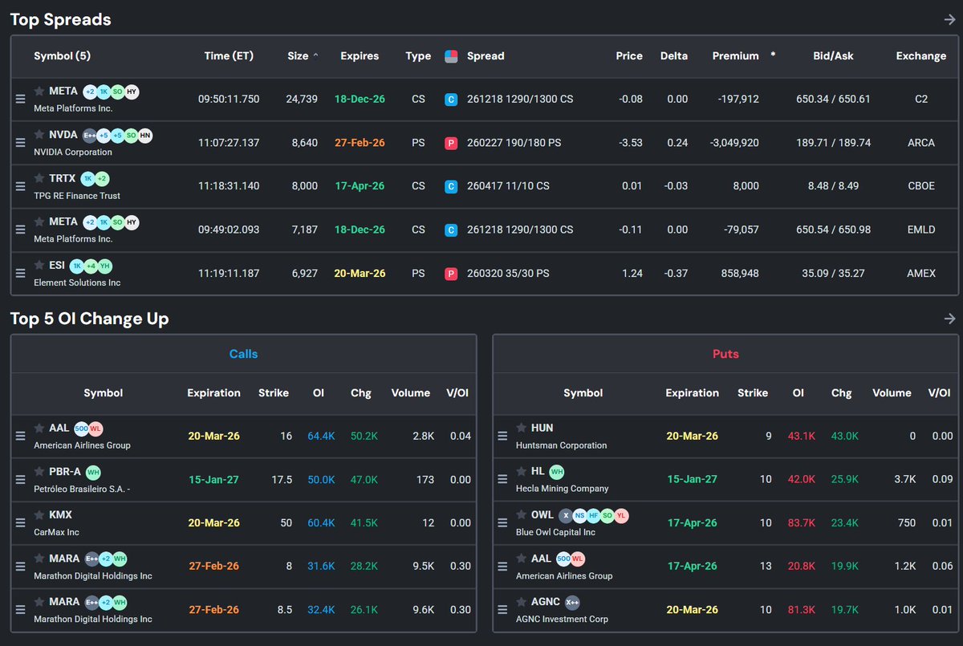Sort Puts table by Volume column
Image resolution: width=963 pixels, height=646 pixels.
(892, 392)
